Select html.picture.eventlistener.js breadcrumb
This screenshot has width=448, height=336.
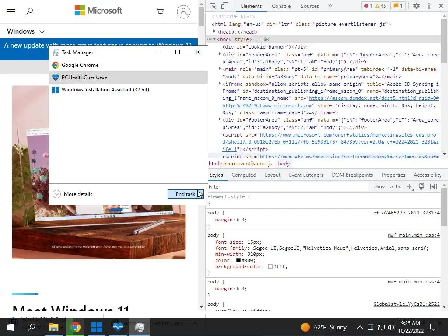240,164
